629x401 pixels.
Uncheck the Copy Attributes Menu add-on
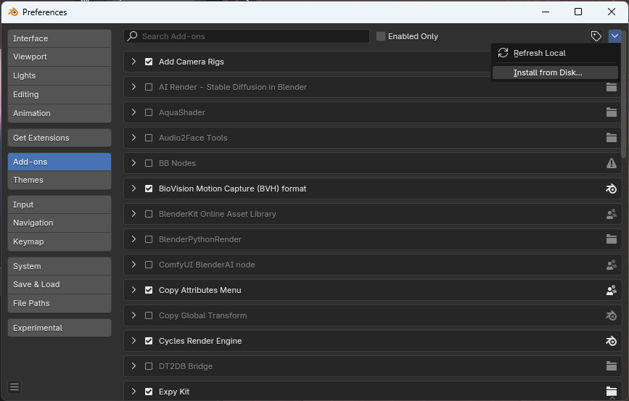coord(149,290)
